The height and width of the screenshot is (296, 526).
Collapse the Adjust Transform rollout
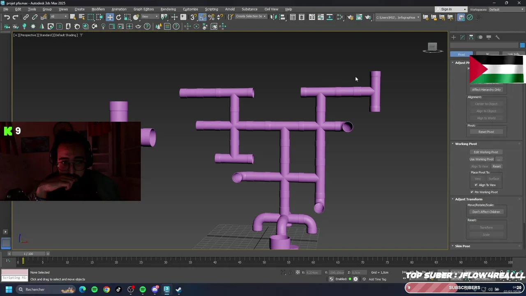point(468,199)
